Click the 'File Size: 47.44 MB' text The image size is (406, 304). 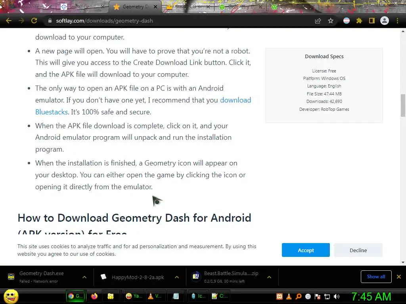coord(324,94)
